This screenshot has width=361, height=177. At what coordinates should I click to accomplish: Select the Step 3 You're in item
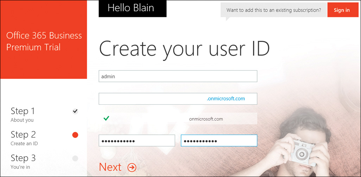pyautogui.click(x=44, y=161)
